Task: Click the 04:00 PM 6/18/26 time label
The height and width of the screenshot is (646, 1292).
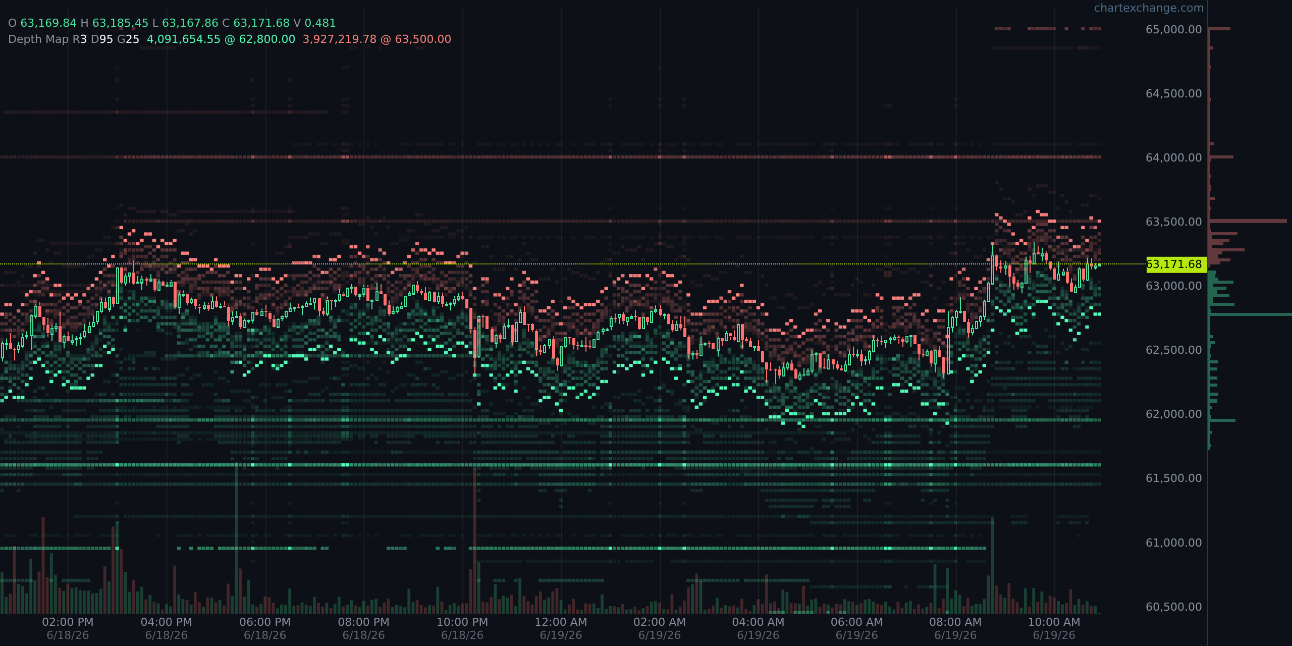Action: (x=167, y=628)
